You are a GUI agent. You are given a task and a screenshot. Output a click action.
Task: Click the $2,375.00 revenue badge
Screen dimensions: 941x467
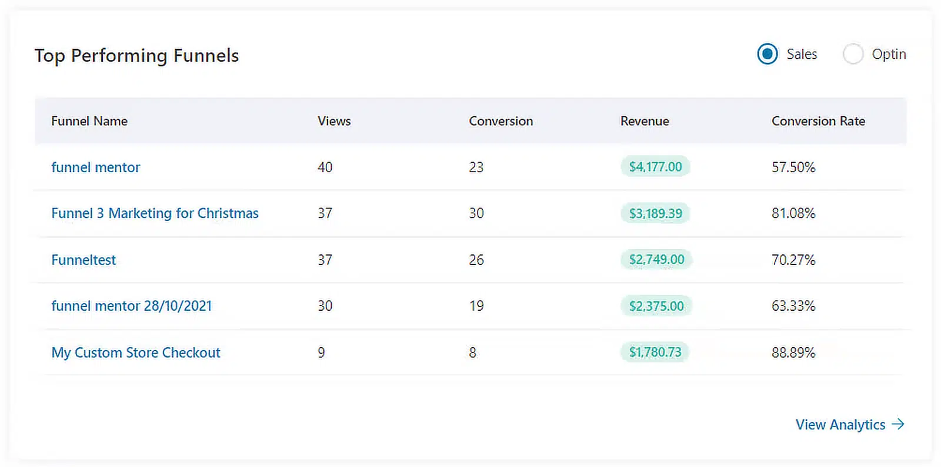pos(656,306)
